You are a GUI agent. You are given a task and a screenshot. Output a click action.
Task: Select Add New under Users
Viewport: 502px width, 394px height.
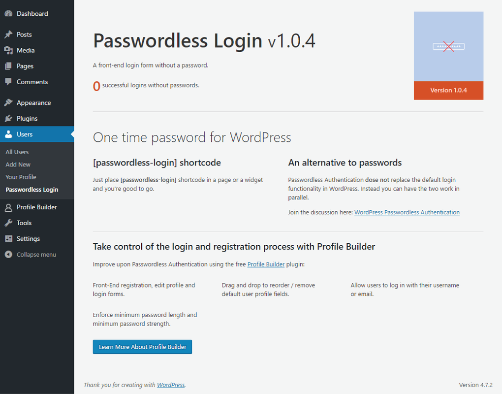point(18,164)
